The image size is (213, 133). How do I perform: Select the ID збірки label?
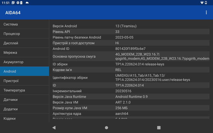tap(60, 64)
